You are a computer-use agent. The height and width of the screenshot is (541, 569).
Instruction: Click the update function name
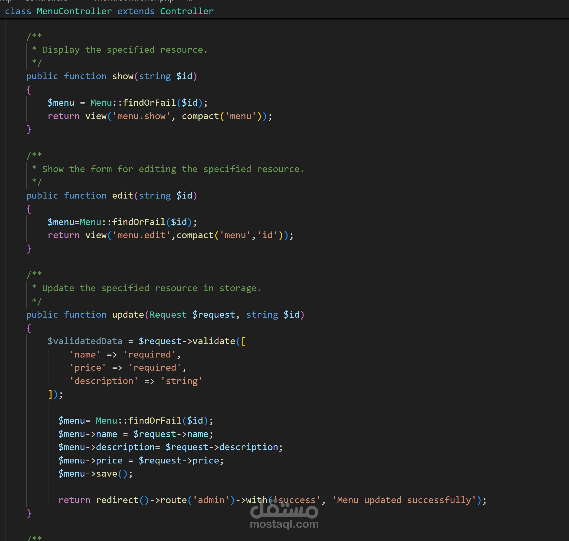[x=128, y=315]
